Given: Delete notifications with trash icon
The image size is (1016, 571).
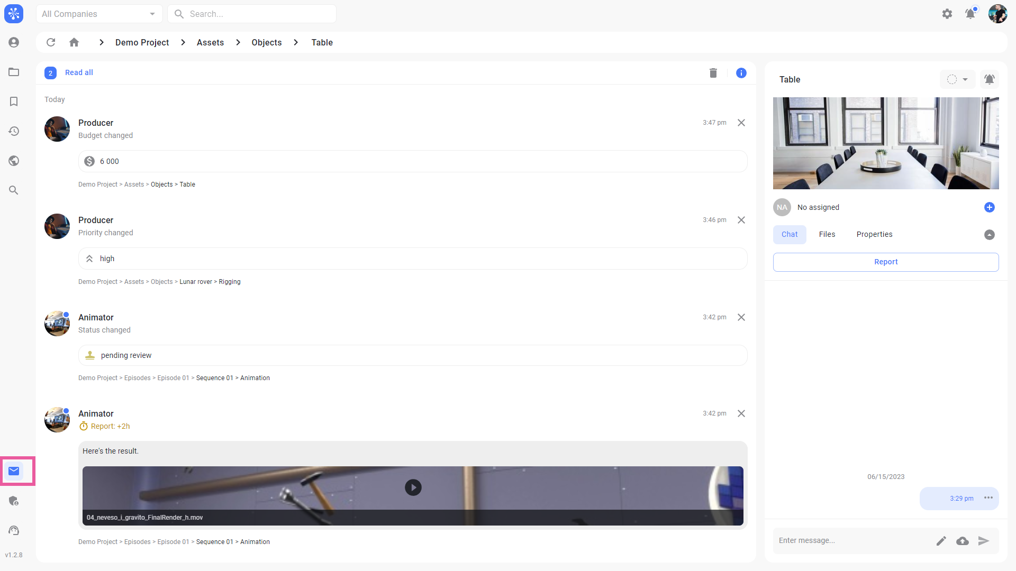Looking at the screenshot, I should pos(713,73).
